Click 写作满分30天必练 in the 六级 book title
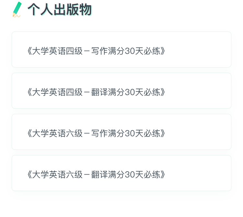The width and height of the screenshot is (243, 217). tap(126, 133)
